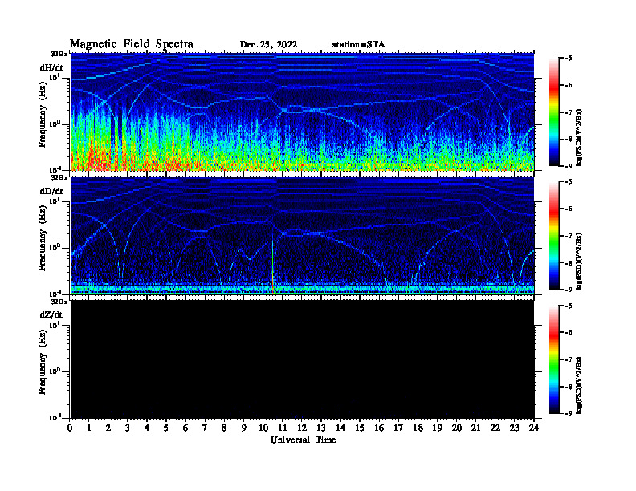Click hour tick label "21" on time axis
The width and height of the screenshot is (636, 491).
475,428
